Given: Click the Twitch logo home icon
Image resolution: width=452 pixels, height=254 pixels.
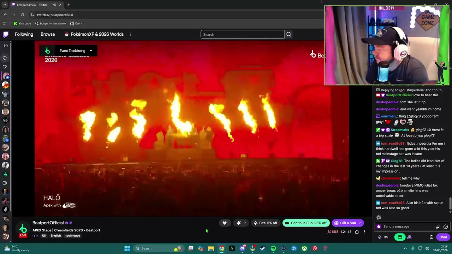Looking at the screenshot, I should [6, 34].
